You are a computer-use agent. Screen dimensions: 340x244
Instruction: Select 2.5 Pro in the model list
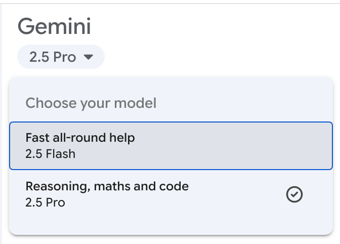152,194
